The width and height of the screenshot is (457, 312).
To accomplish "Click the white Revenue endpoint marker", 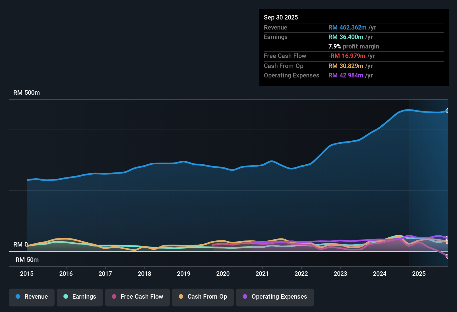I will pyautogui.click(x=447, y=111).
